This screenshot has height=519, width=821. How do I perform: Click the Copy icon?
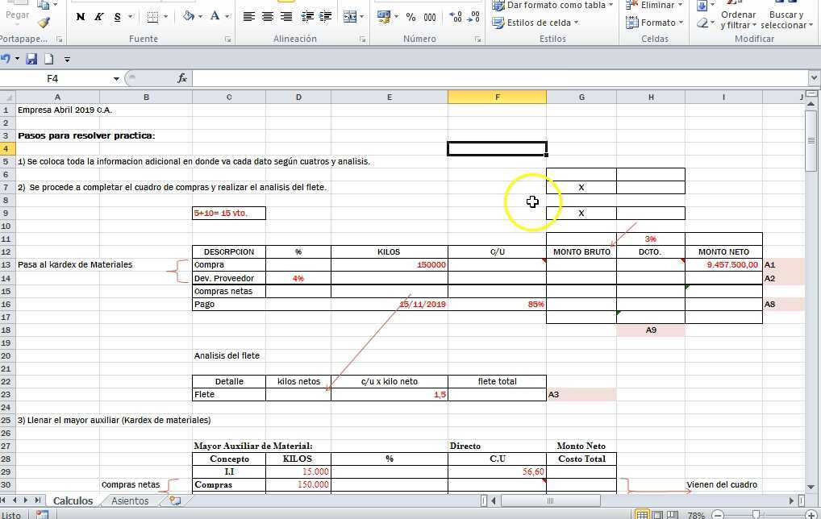point(44,5)
